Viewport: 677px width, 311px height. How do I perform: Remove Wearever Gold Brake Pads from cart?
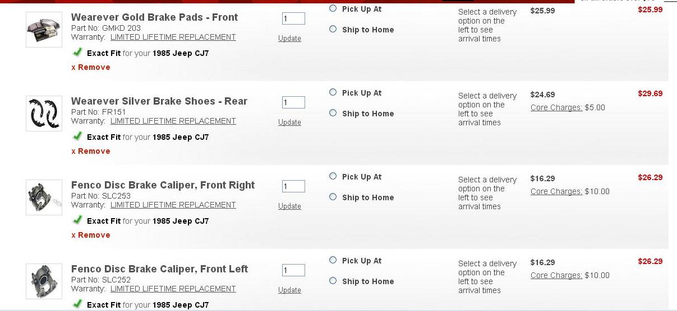(91, 67)
